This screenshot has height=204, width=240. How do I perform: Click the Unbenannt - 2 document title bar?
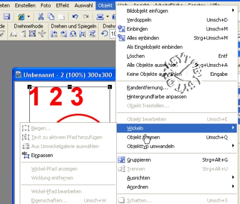pos(65,75)
